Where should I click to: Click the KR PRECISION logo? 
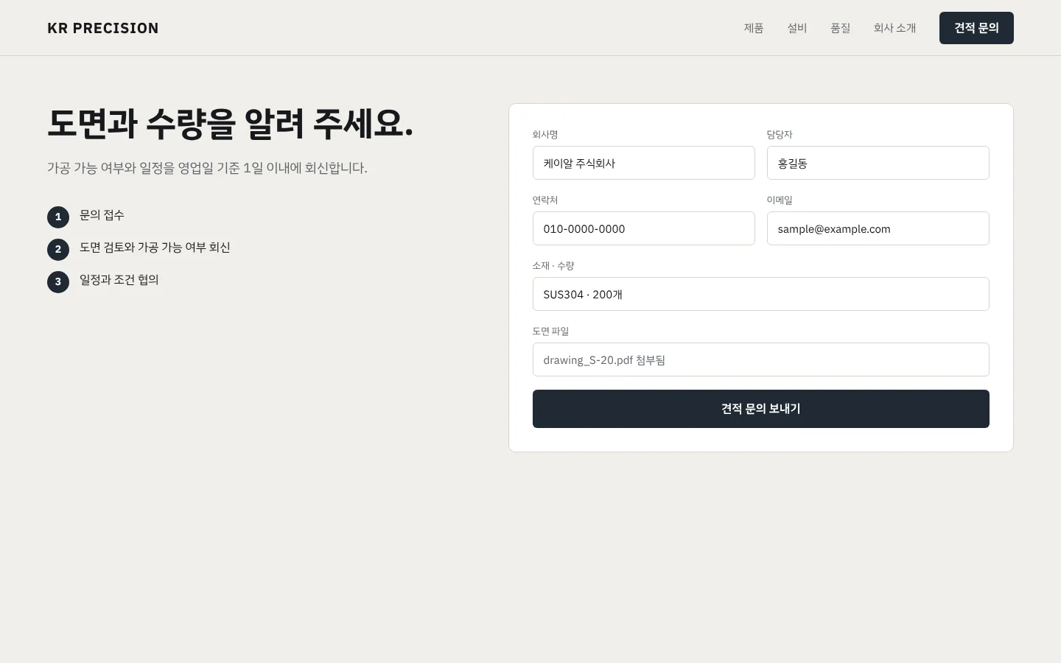[x=103, y=28]
